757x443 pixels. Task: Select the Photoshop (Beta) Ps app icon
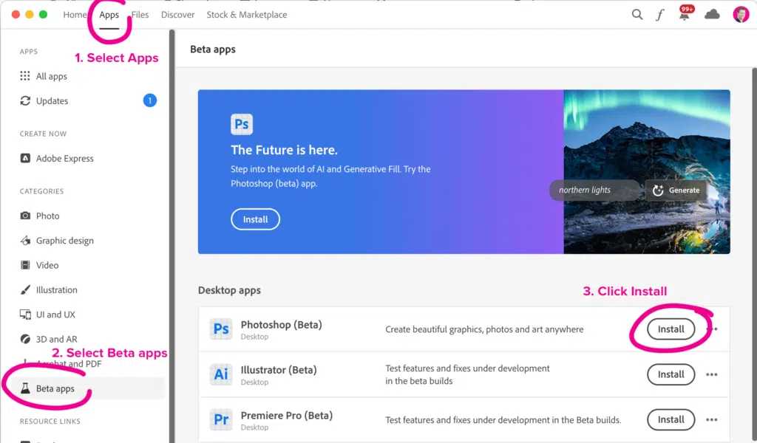pos(221,328)
